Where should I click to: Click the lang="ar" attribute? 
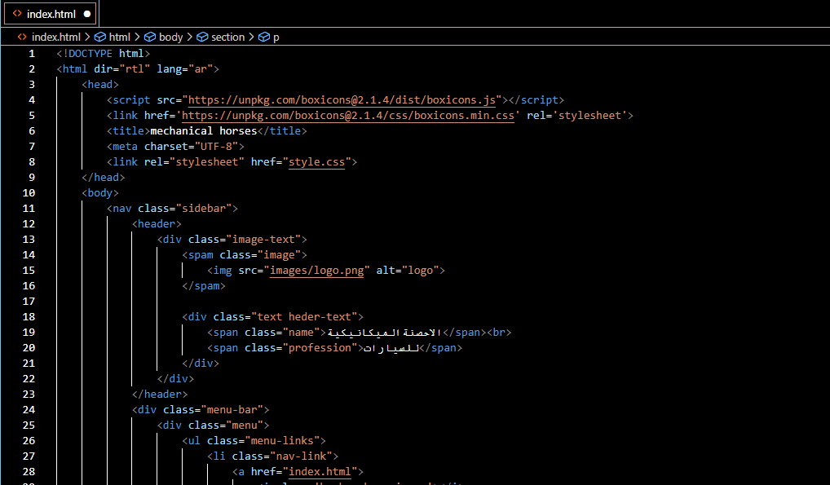click(185, 68)
